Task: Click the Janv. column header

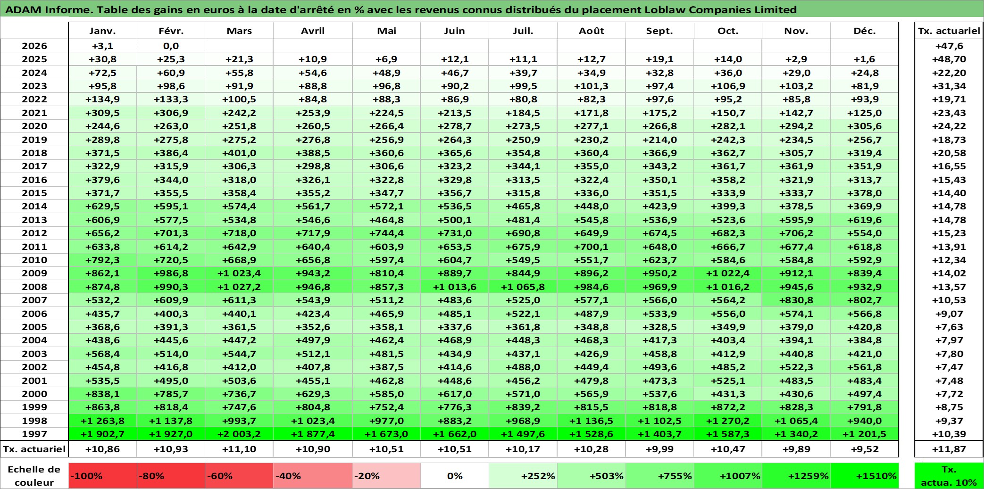Action: coord(103,31)
